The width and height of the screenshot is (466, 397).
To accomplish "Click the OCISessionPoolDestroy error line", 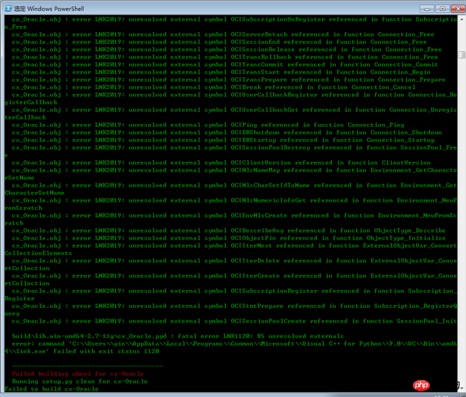I will click(231, 151).
